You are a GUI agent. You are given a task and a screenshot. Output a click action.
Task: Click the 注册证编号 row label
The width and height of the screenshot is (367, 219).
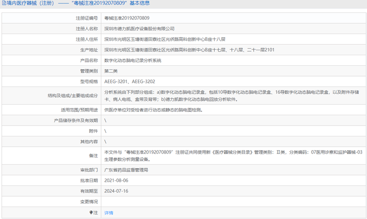tap(87, 19)
